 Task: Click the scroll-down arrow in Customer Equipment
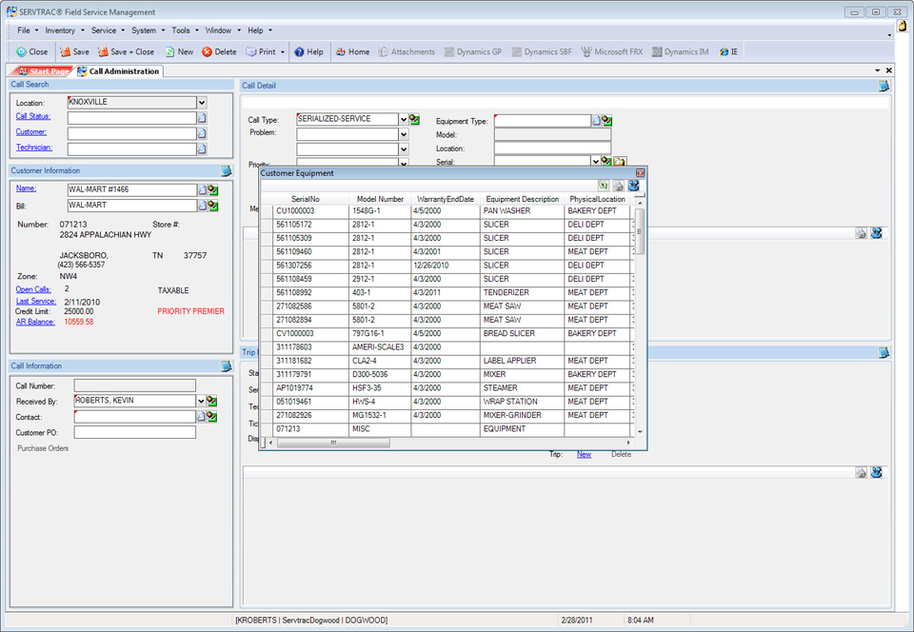coord(640,431)
